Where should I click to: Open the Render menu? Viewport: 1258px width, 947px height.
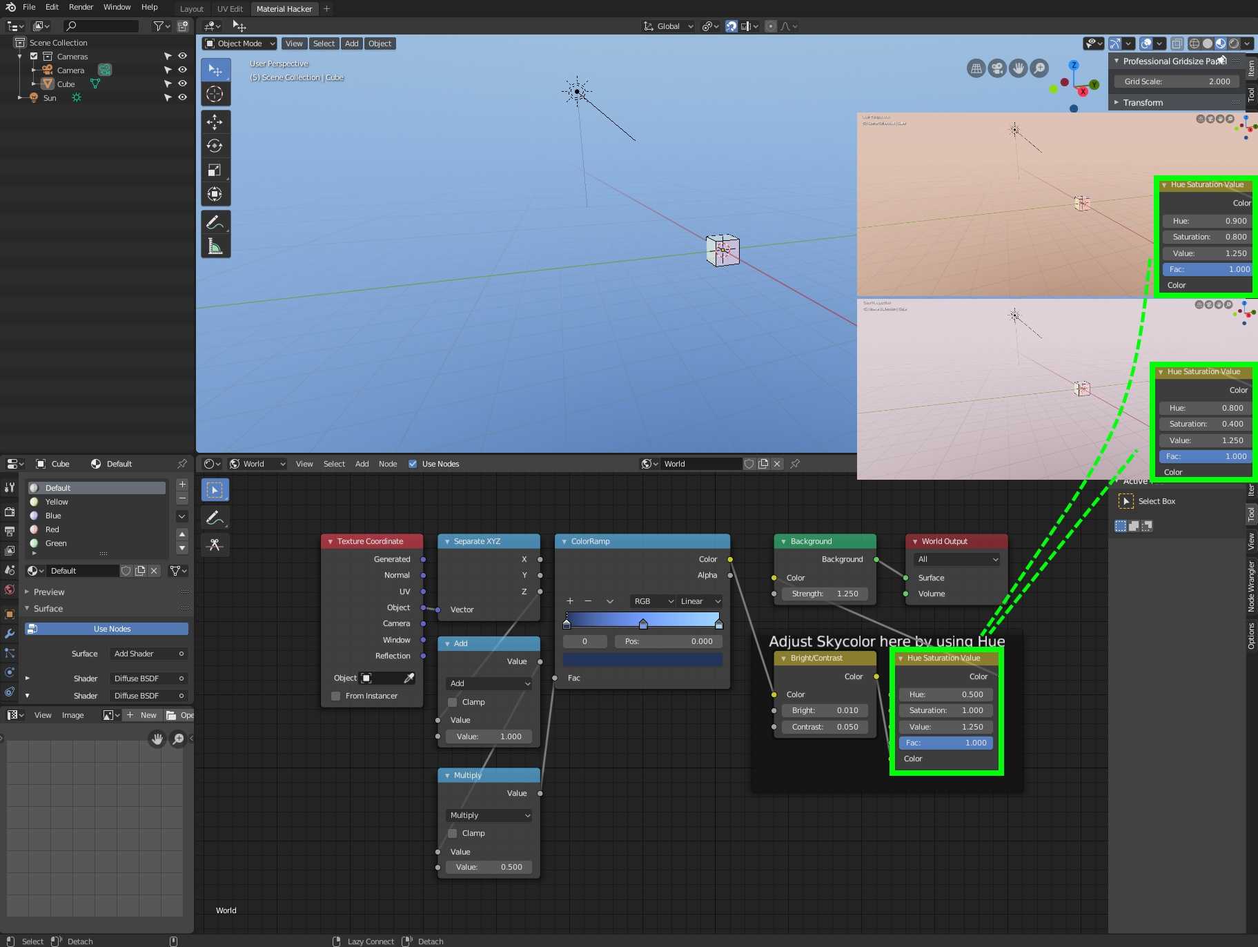[x=81, y=7]
